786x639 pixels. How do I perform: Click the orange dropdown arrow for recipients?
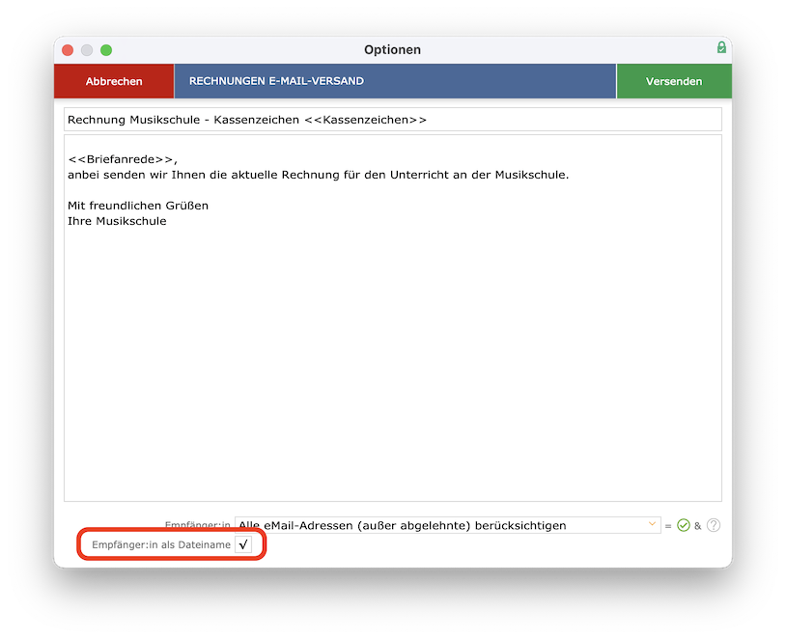click(653, 525)
